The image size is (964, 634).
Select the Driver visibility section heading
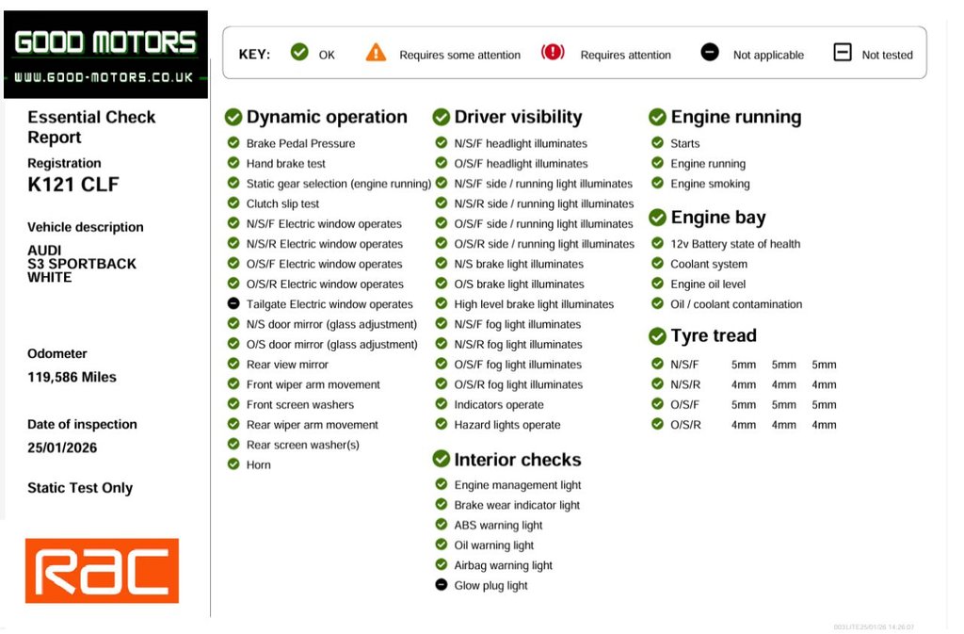click(x=518, y=118)
